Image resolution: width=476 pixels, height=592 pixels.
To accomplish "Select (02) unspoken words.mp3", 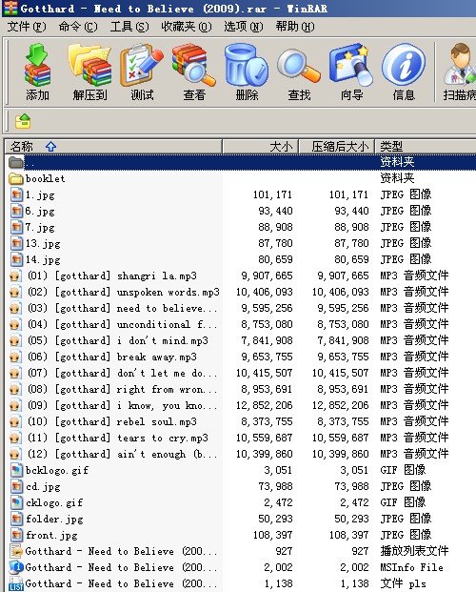I will point(124,293).
